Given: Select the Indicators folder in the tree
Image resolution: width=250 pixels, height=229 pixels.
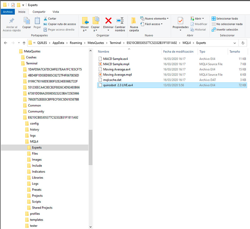Looking at the screenshot, I should [x=38, y=172].
